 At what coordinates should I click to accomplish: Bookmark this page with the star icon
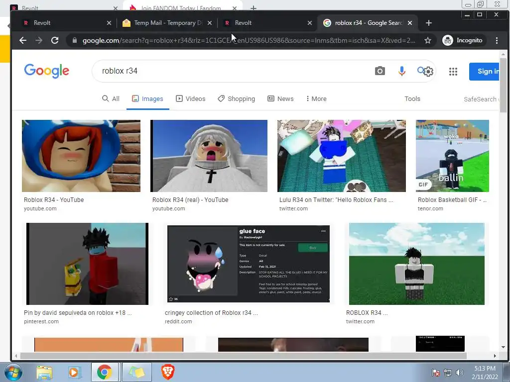click(x=428, y=40)
